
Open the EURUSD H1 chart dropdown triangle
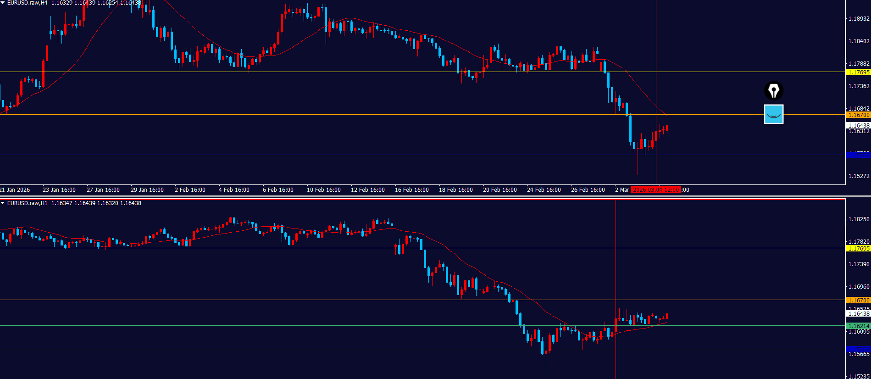click(x=3, y=203)
